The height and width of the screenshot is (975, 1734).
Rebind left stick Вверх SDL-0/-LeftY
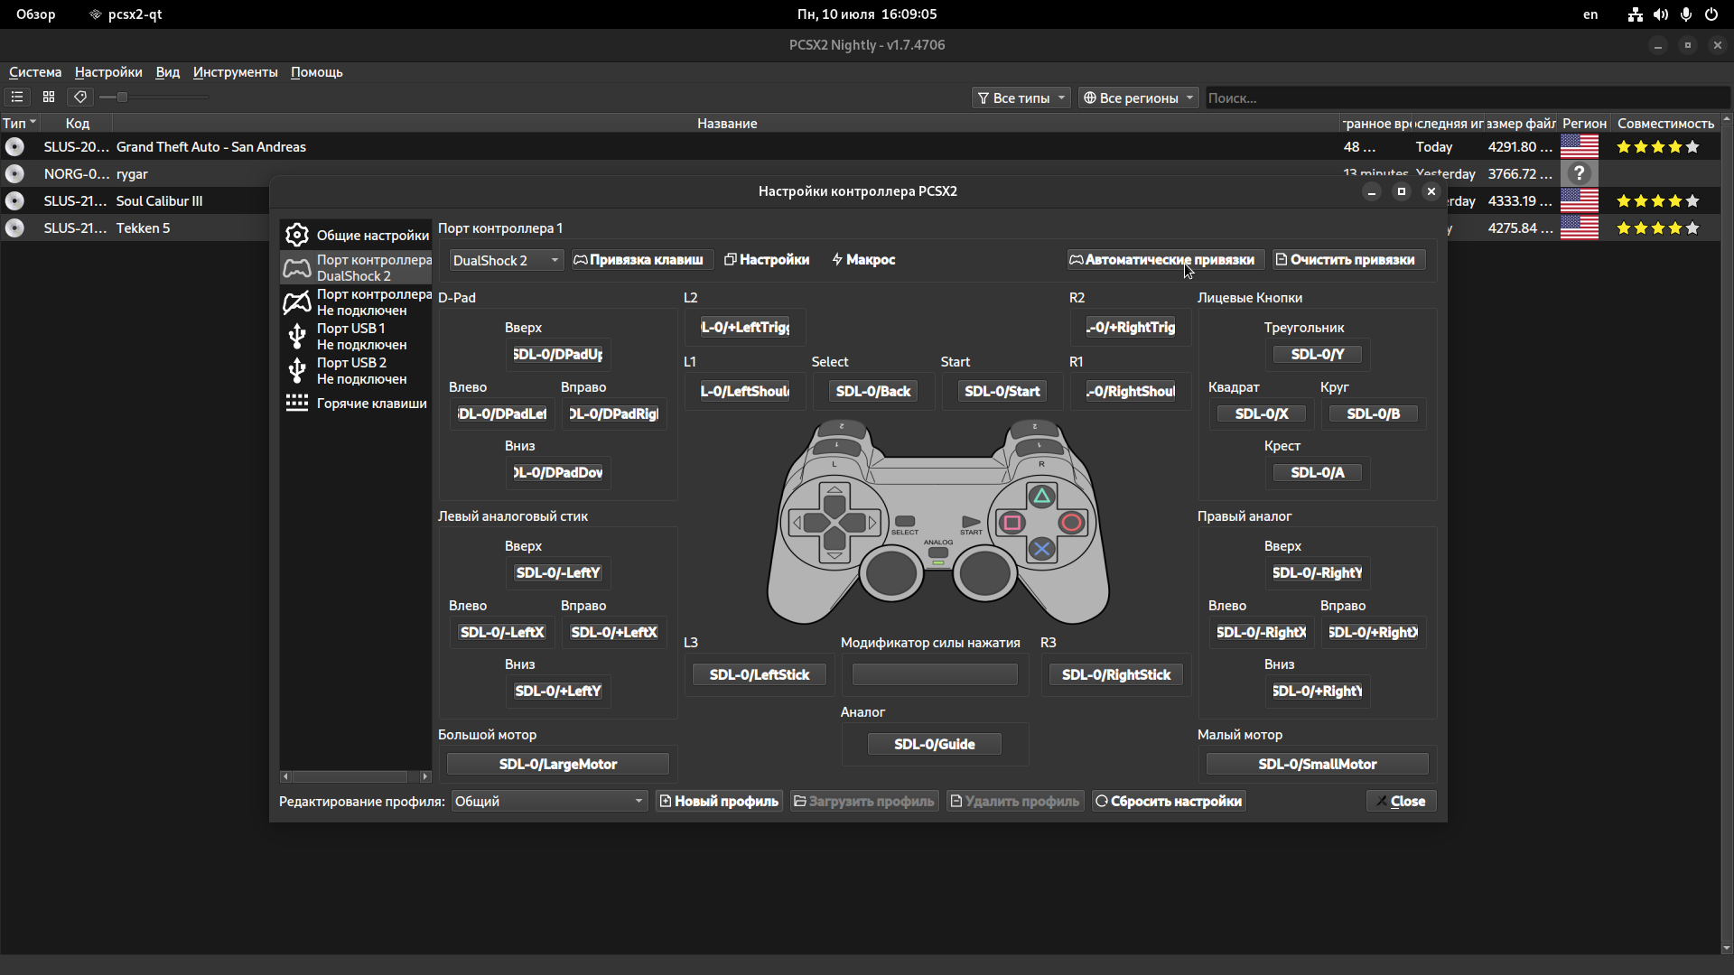point(557,572)
